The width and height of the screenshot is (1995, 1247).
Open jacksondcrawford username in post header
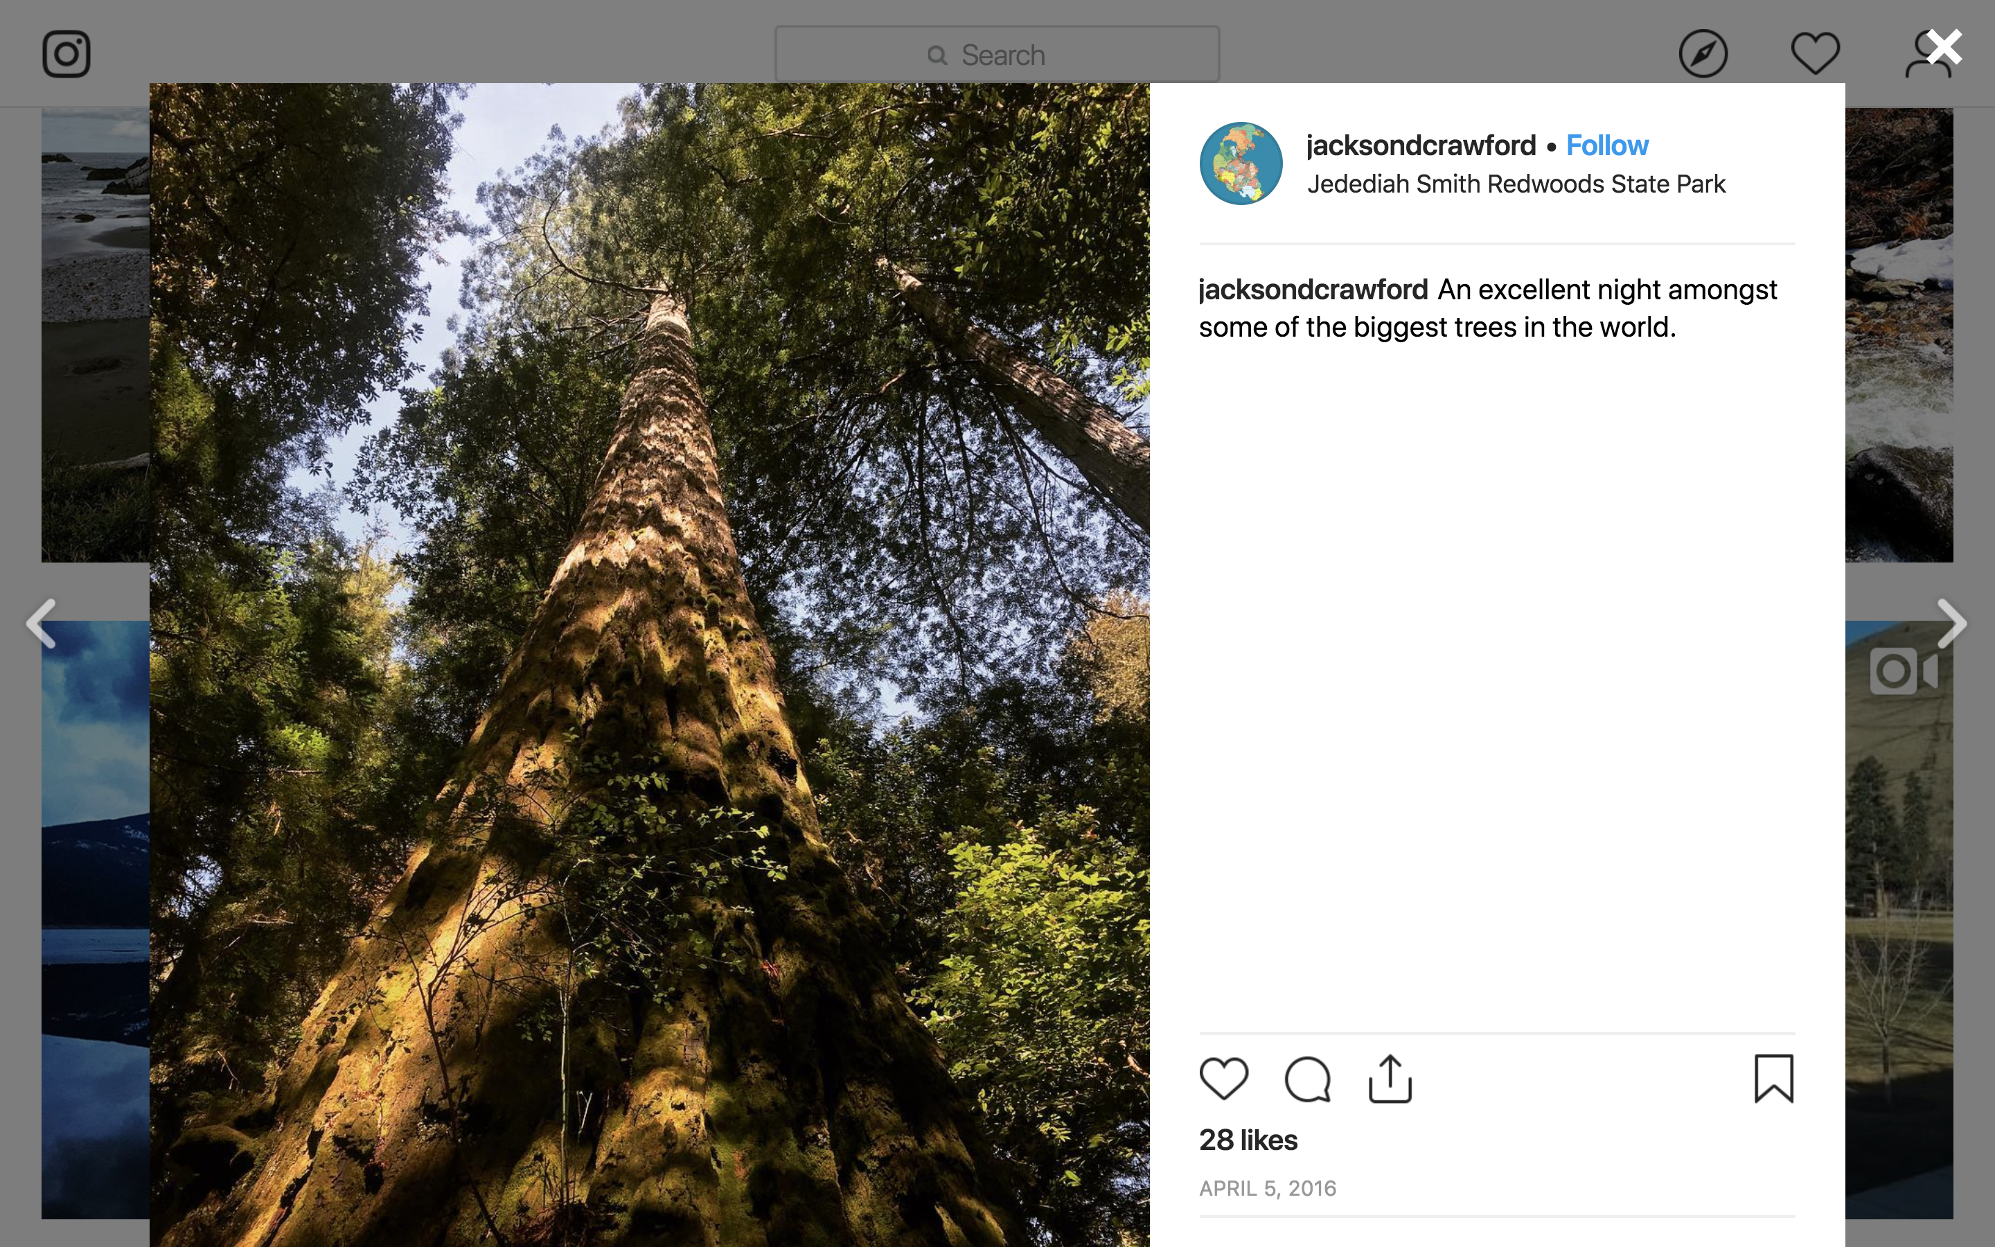click(1421, 146)
